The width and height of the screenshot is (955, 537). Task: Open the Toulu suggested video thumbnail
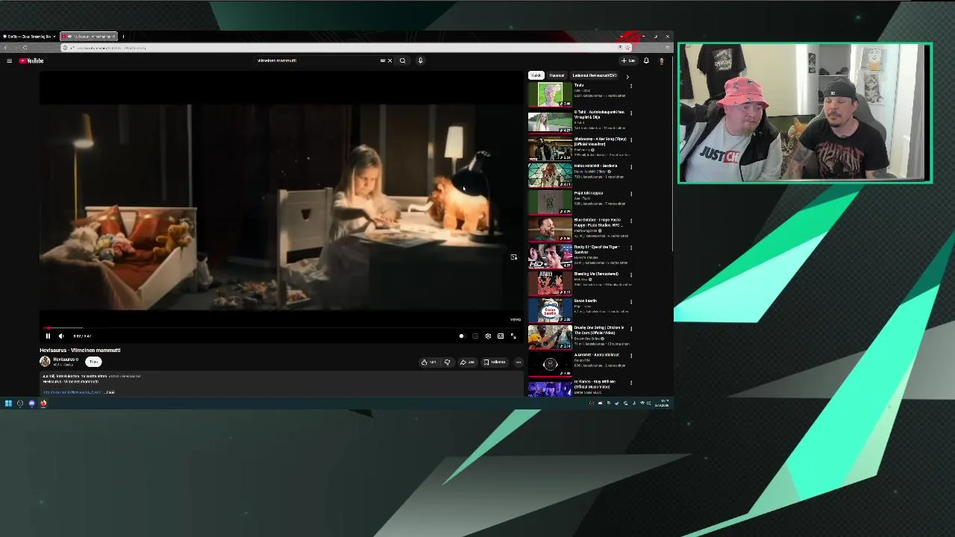tap(550, 95)
